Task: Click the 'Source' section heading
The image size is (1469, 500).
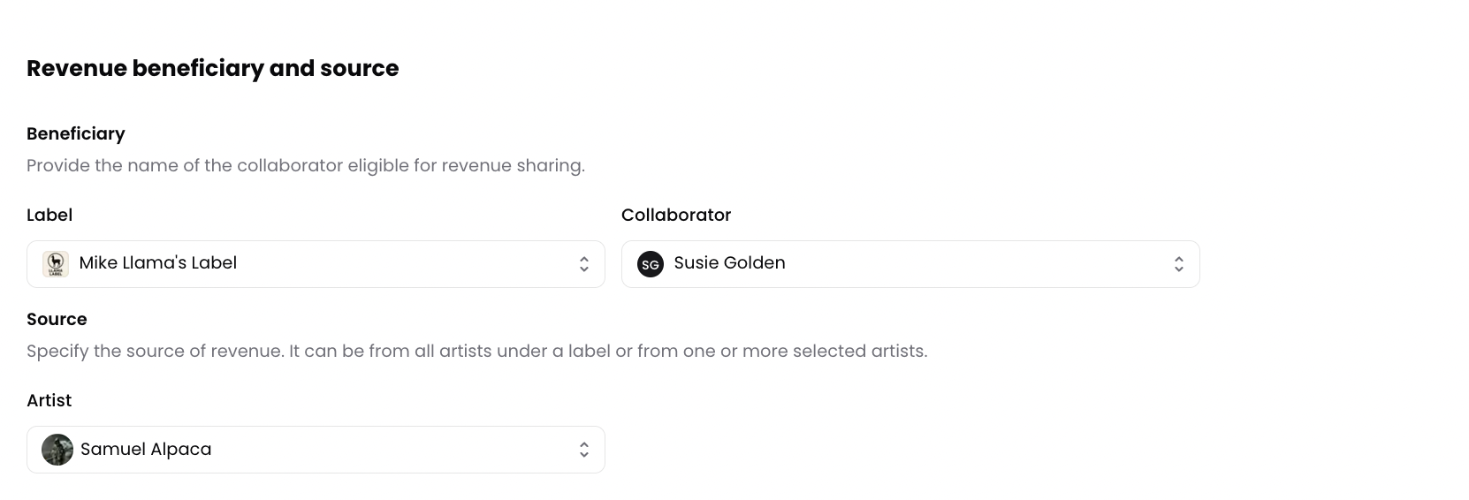Action: (x=57, y=319)
